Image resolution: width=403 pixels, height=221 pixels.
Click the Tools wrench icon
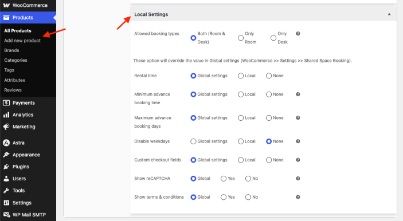click(6, 191)
